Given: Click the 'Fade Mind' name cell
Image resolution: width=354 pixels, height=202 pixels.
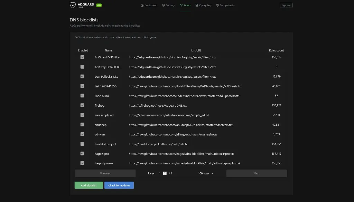Looking at the screenshot, I should tap(102, 96).
